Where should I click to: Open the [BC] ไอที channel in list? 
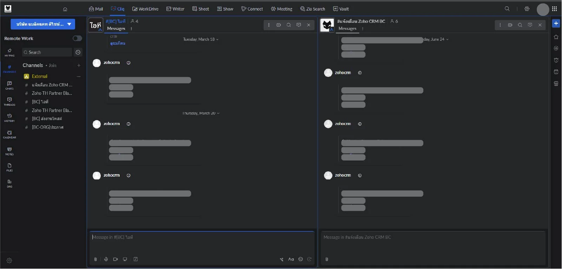[40, 102]
